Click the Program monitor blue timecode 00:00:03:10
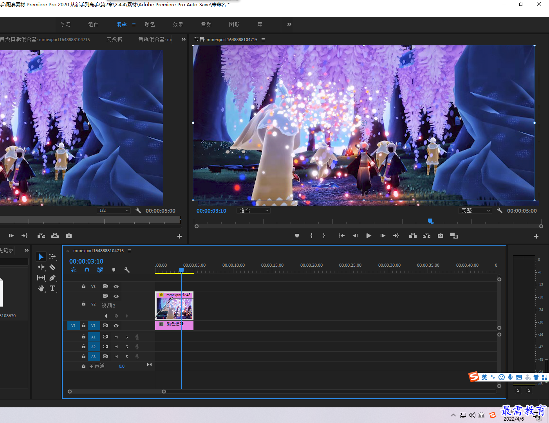549x423 pixels. tap(211, 211)
